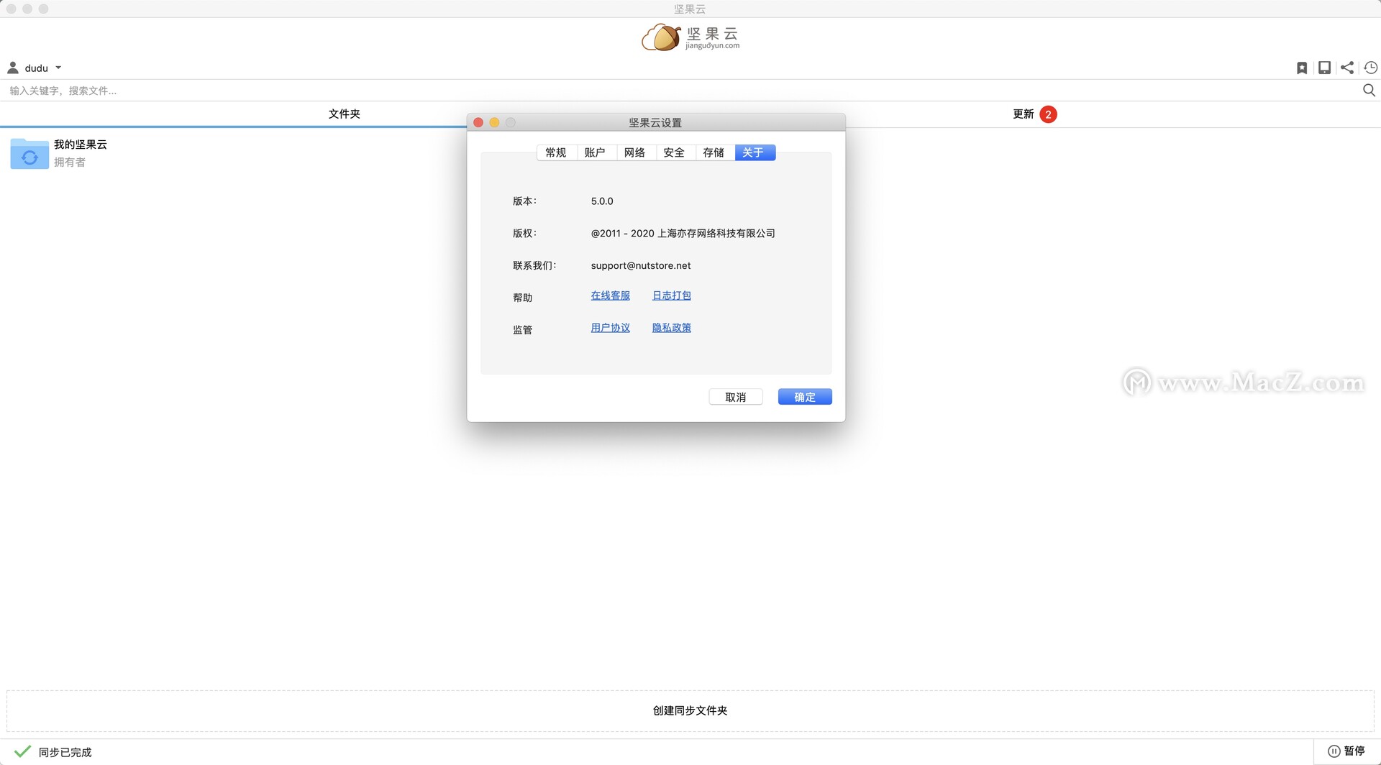Click the red 2 updates badge
Image resolution: width=1381 pixels, height=765 pixels.
[1049, 114]
